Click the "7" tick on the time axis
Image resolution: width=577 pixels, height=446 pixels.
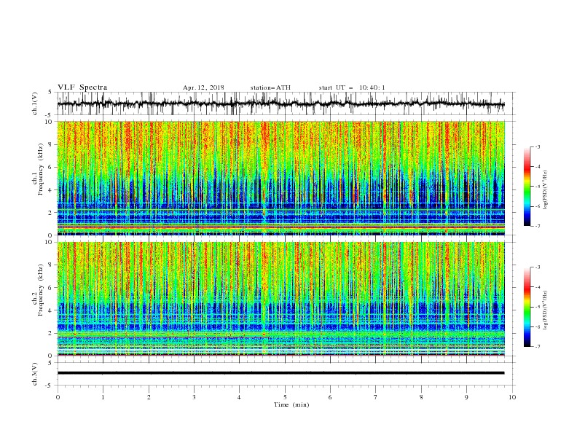pos(376,397)
